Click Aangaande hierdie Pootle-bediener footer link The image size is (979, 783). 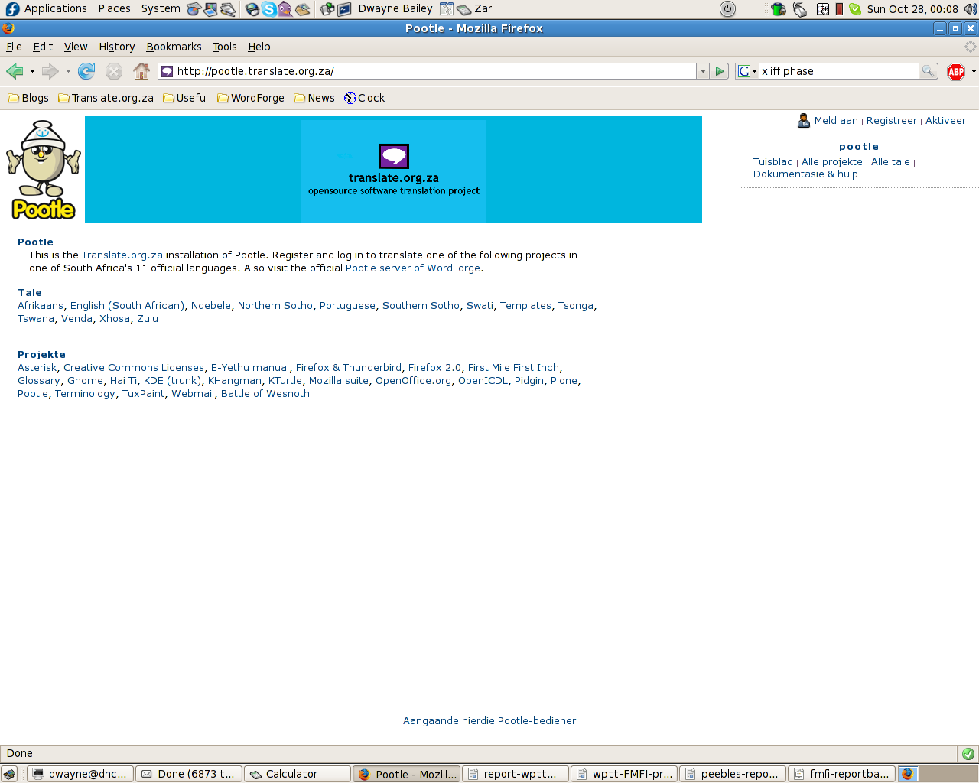click(489, 721)
